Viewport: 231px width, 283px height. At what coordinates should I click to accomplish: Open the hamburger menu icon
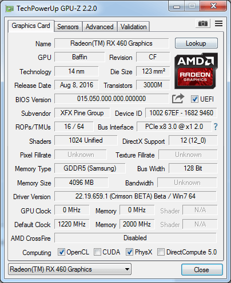click(218, 23)
